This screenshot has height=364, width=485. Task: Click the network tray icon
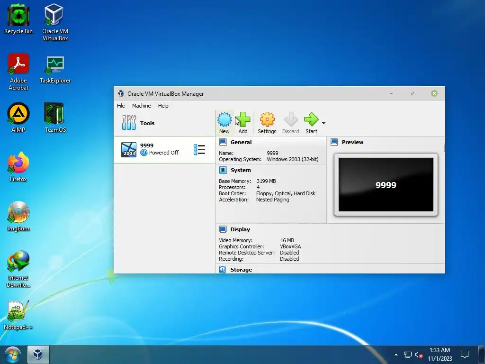[407, 355]
